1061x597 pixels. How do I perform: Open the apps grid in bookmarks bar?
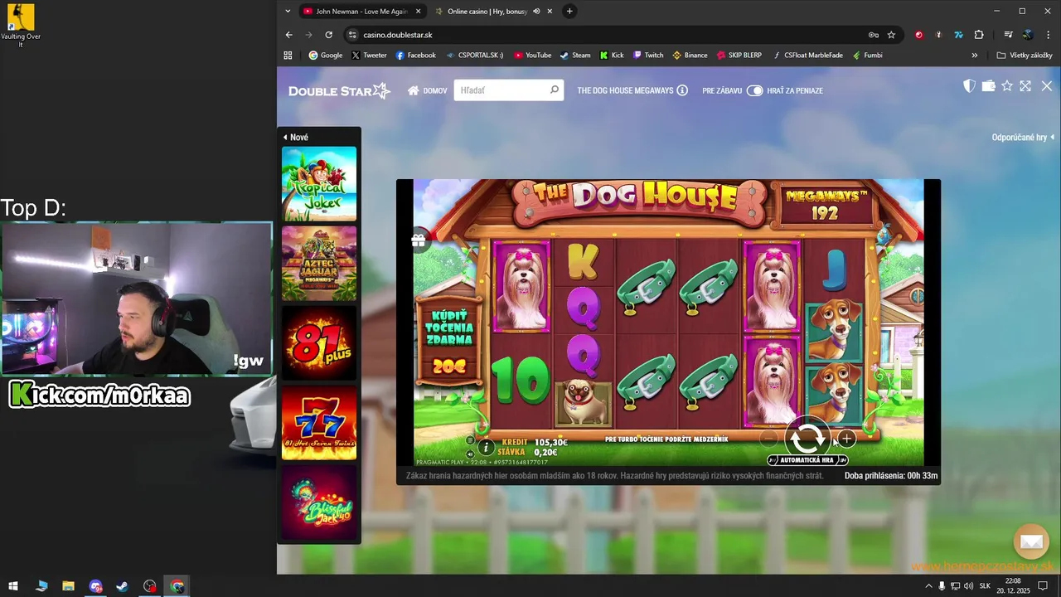coord(288,56)
